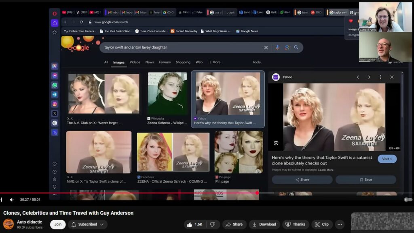
Task: Switch to the Web results tab
Action: pyautogui.click(x=199, y=62)
